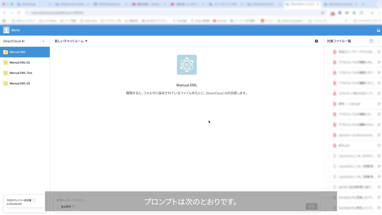This screenshot has height=215, width=382.
Task: Click the help icon beside 今月のクレジット使用量
Action: pyautogui.click(x=34, y=200)
